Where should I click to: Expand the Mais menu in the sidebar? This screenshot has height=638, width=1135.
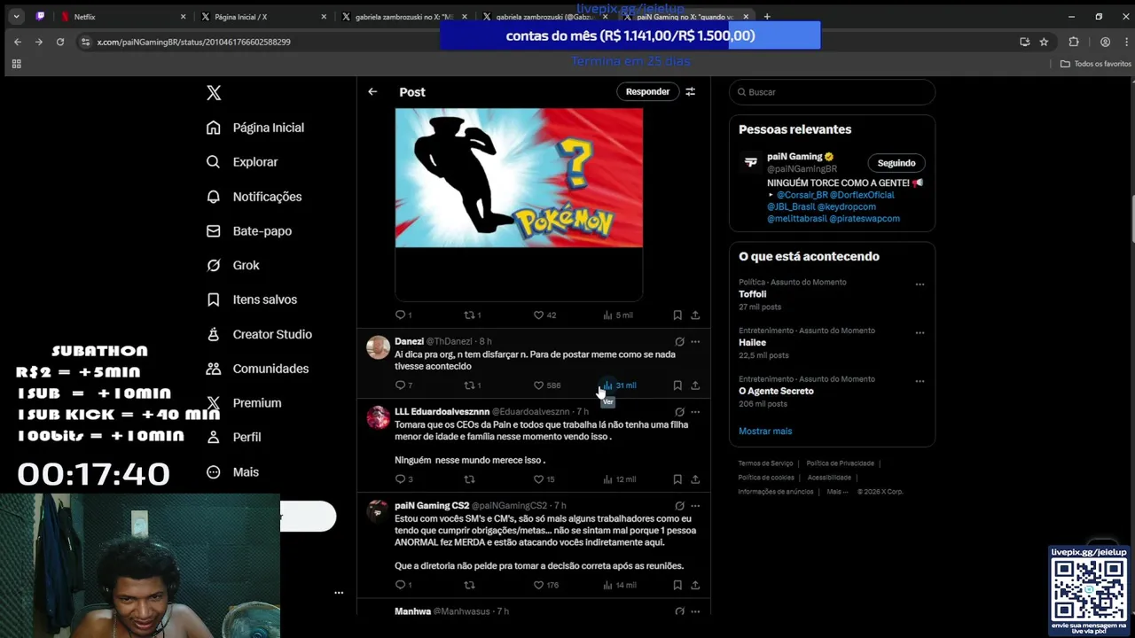[232, 471]
